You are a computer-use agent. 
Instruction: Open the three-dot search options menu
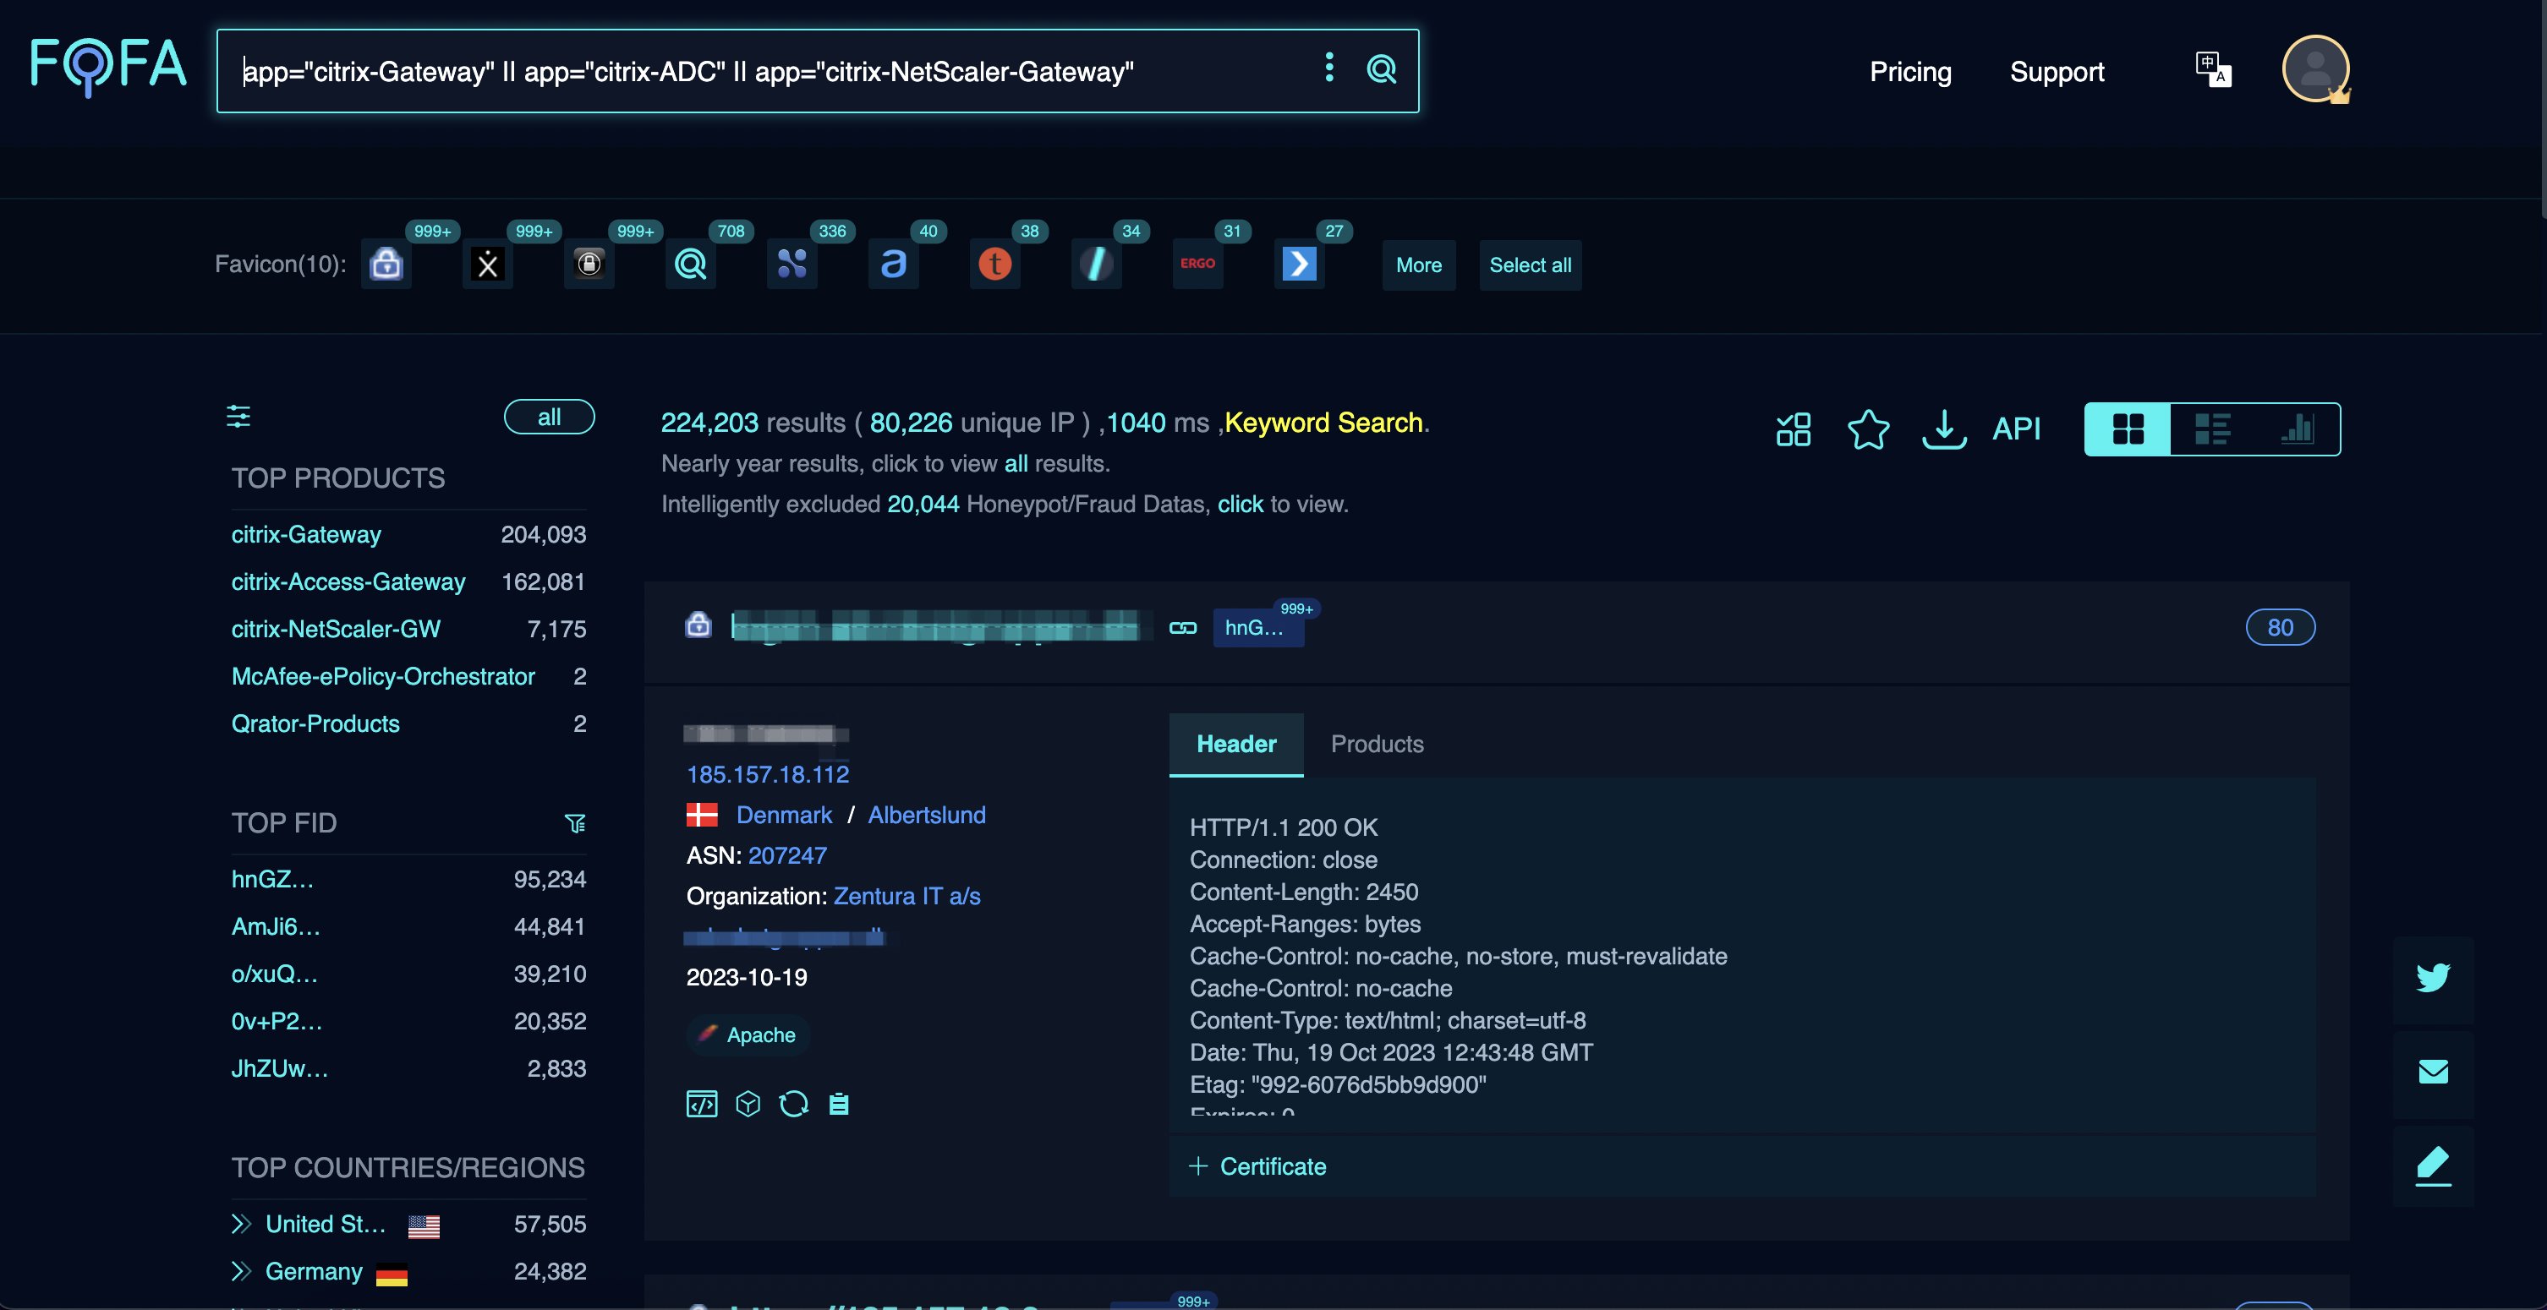tap(1328, 68)
